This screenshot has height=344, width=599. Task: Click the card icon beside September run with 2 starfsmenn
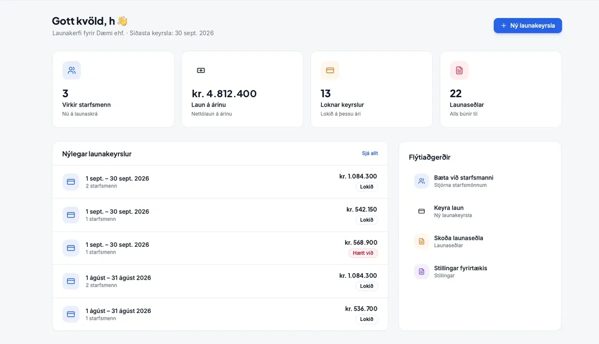coord(71,182)
